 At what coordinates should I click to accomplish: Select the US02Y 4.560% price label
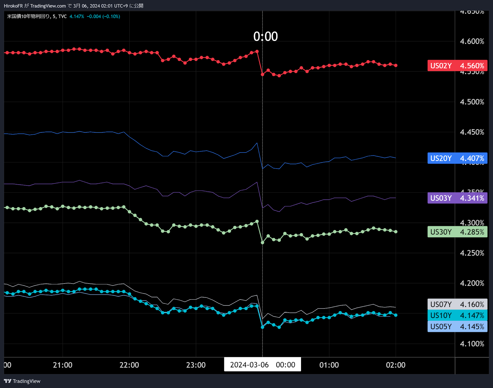click(x=457, y=66)
